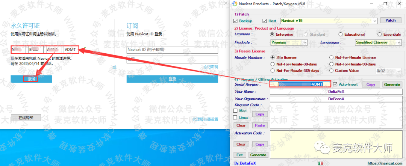Open the 代理服务器设置 proxy settings link
406x166 pixels.
tap(205, 119)
